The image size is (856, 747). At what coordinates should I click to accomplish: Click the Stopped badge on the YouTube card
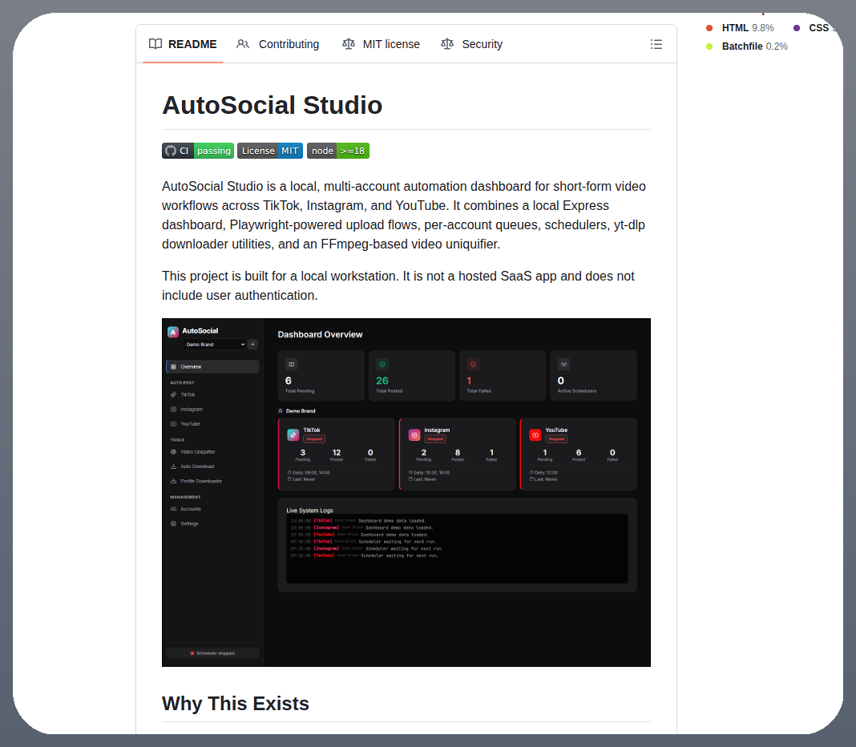(556, 439)
